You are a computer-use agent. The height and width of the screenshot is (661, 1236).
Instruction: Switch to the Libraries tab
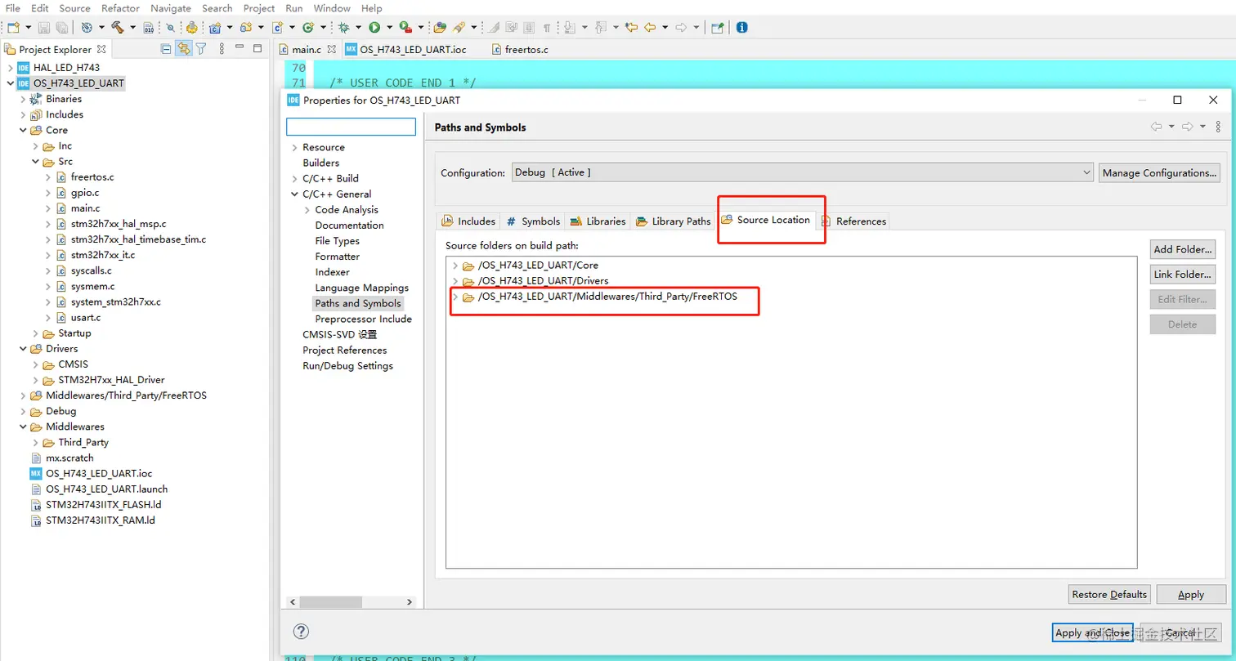598,221
